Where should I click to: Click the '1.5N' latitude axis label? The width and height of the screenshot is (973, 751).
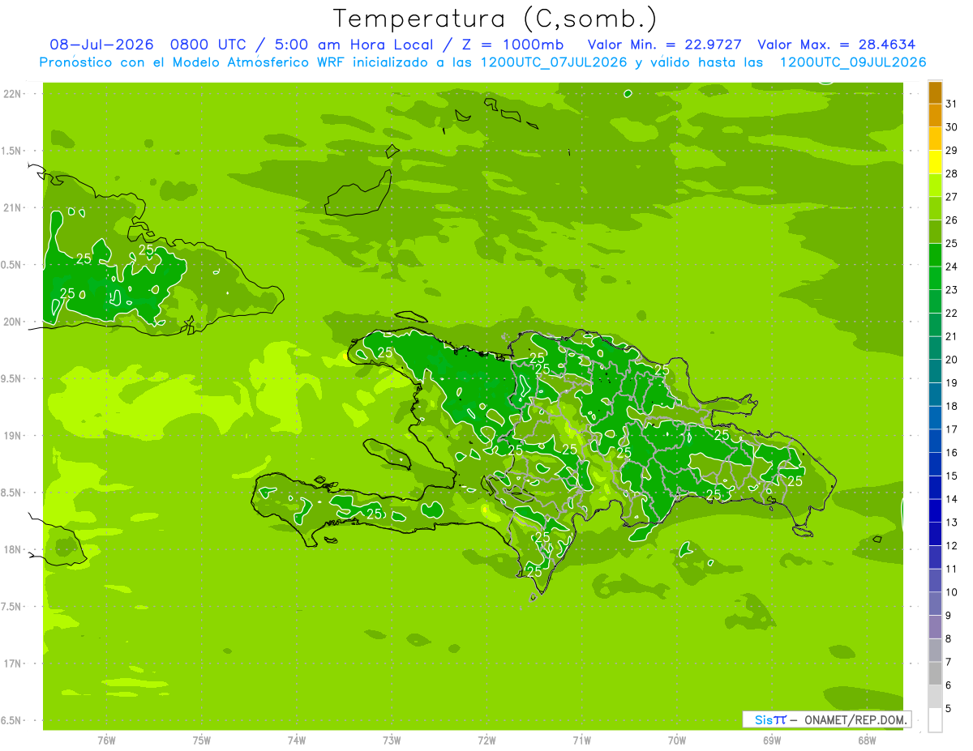click(x=12, y=151)
